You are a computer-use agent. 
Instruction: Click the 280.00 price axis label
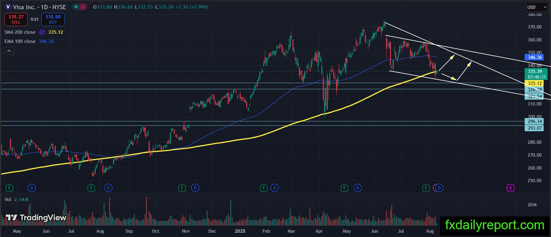coord(534,142)
